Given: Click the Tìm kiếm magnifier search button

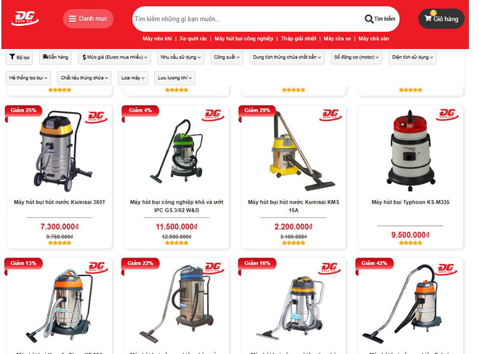Looking at the screenshot, I should click(x=380, y=19).
